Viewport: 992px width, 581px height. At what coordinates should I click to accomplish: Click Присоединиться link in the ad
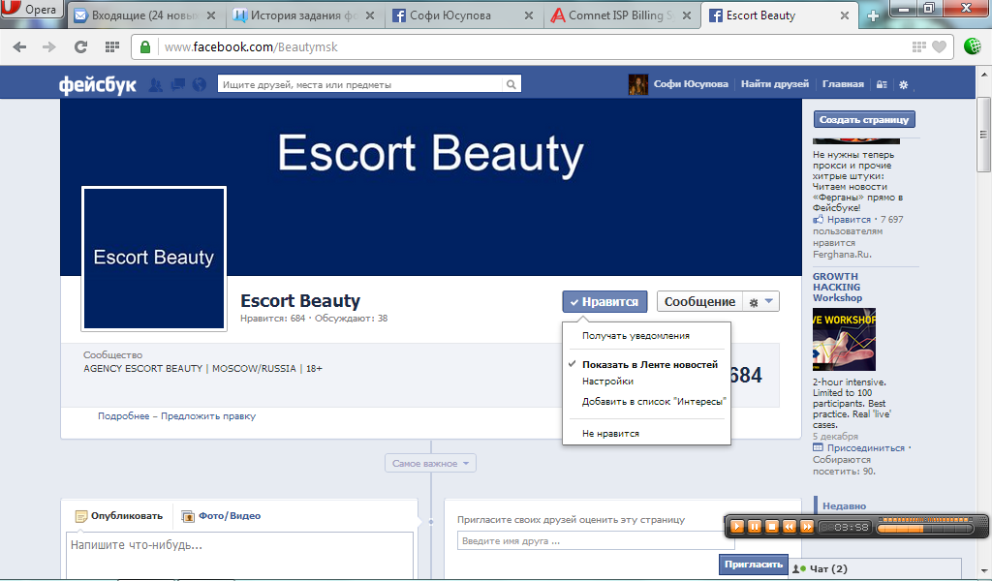[x=865, y=448]
